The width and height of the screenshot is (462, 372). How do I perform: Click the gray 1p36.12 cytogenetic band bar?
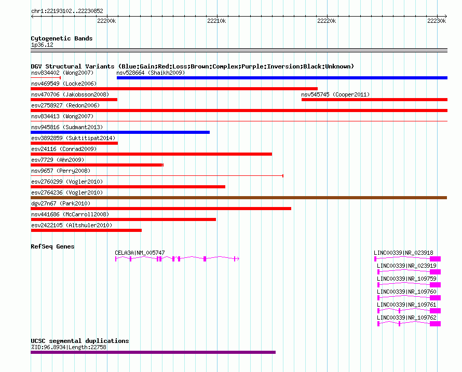click(239, 50)
